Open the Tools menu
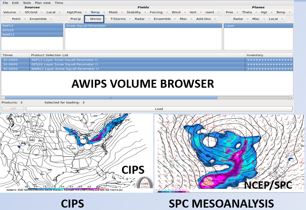This screenshot has height=210, width=306. coord(27,3)
